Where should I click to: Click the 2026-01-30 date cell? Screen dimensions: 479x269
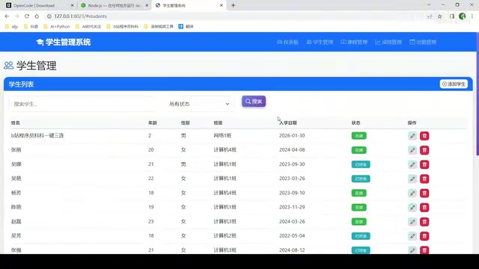coord(292,135)
